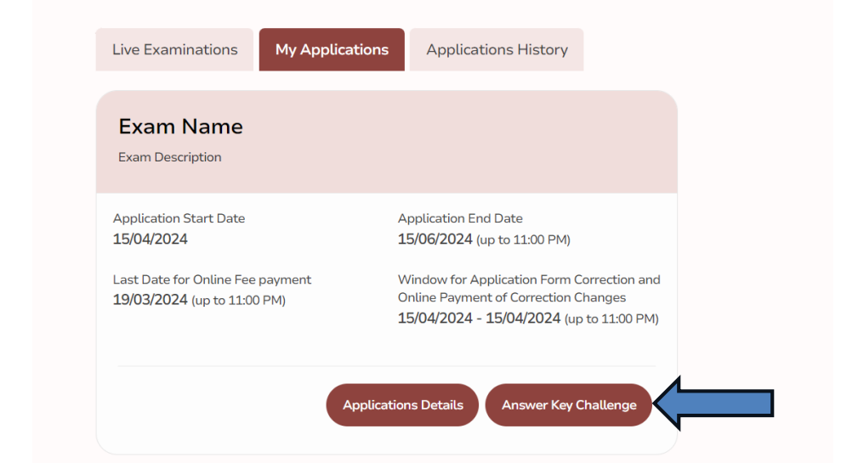Click the time note after the correction date range

click(x=611, y=319)
